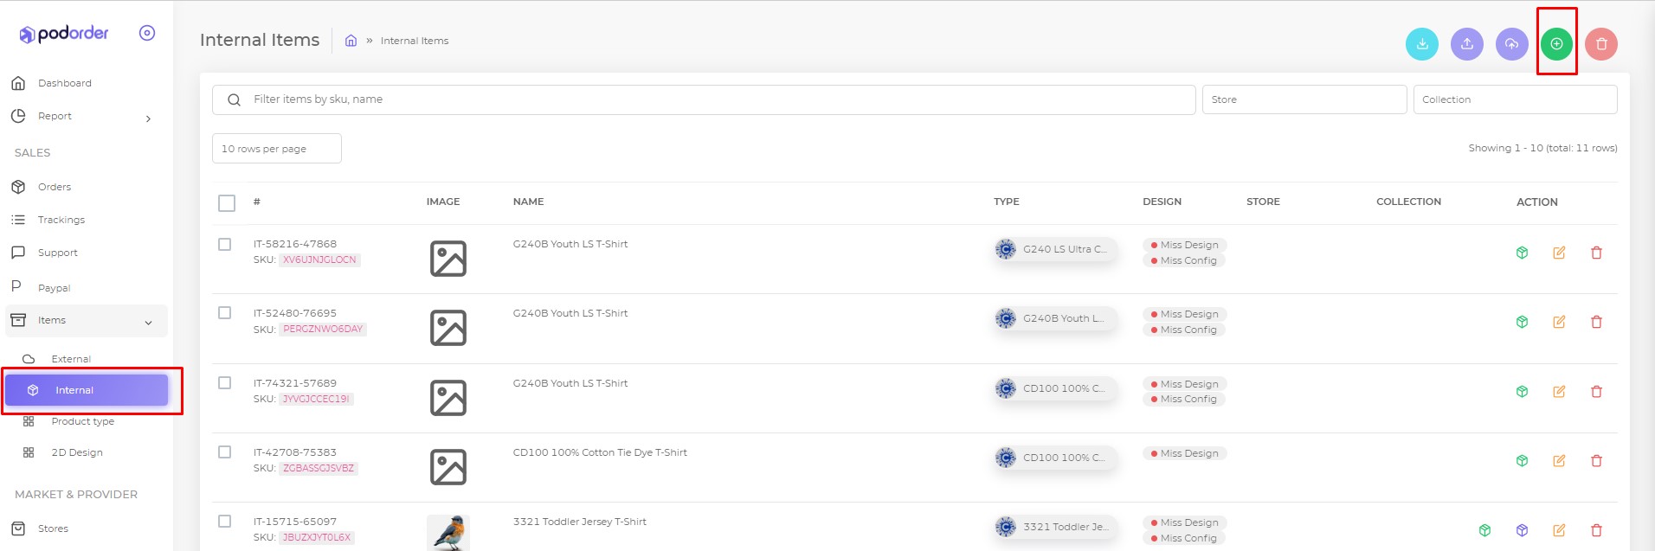Select checkbox for item IT-74321-57689
The height and width of the screenshot is (551, 1655).
(x=225, y=383)
